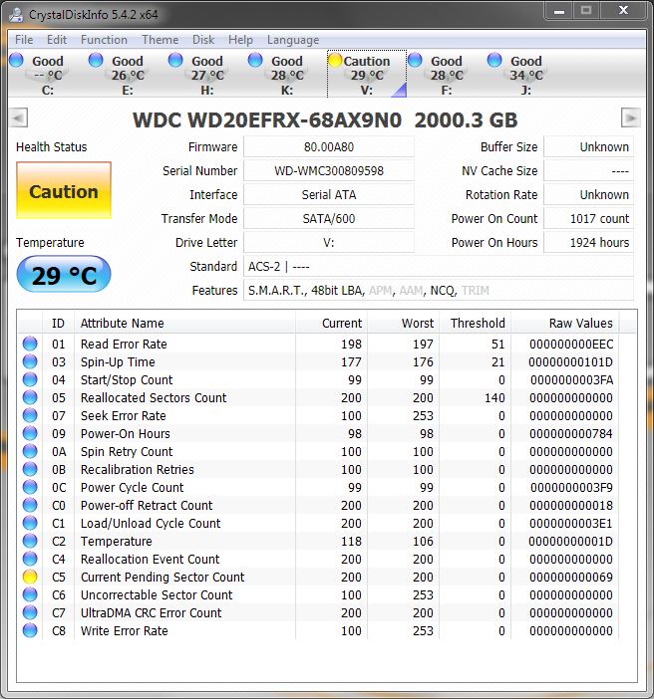Click the Serial Number field WD-WMC300809598
Image resolution: width=654 pixels, height=699 pixels.
point(329,170)
